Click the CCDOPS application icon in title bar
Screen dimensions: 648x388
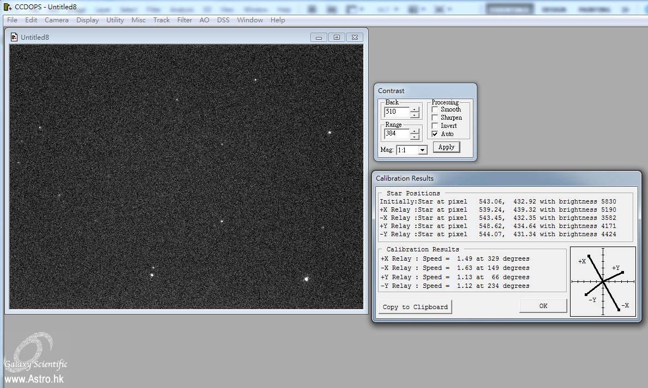click(7, 7)
